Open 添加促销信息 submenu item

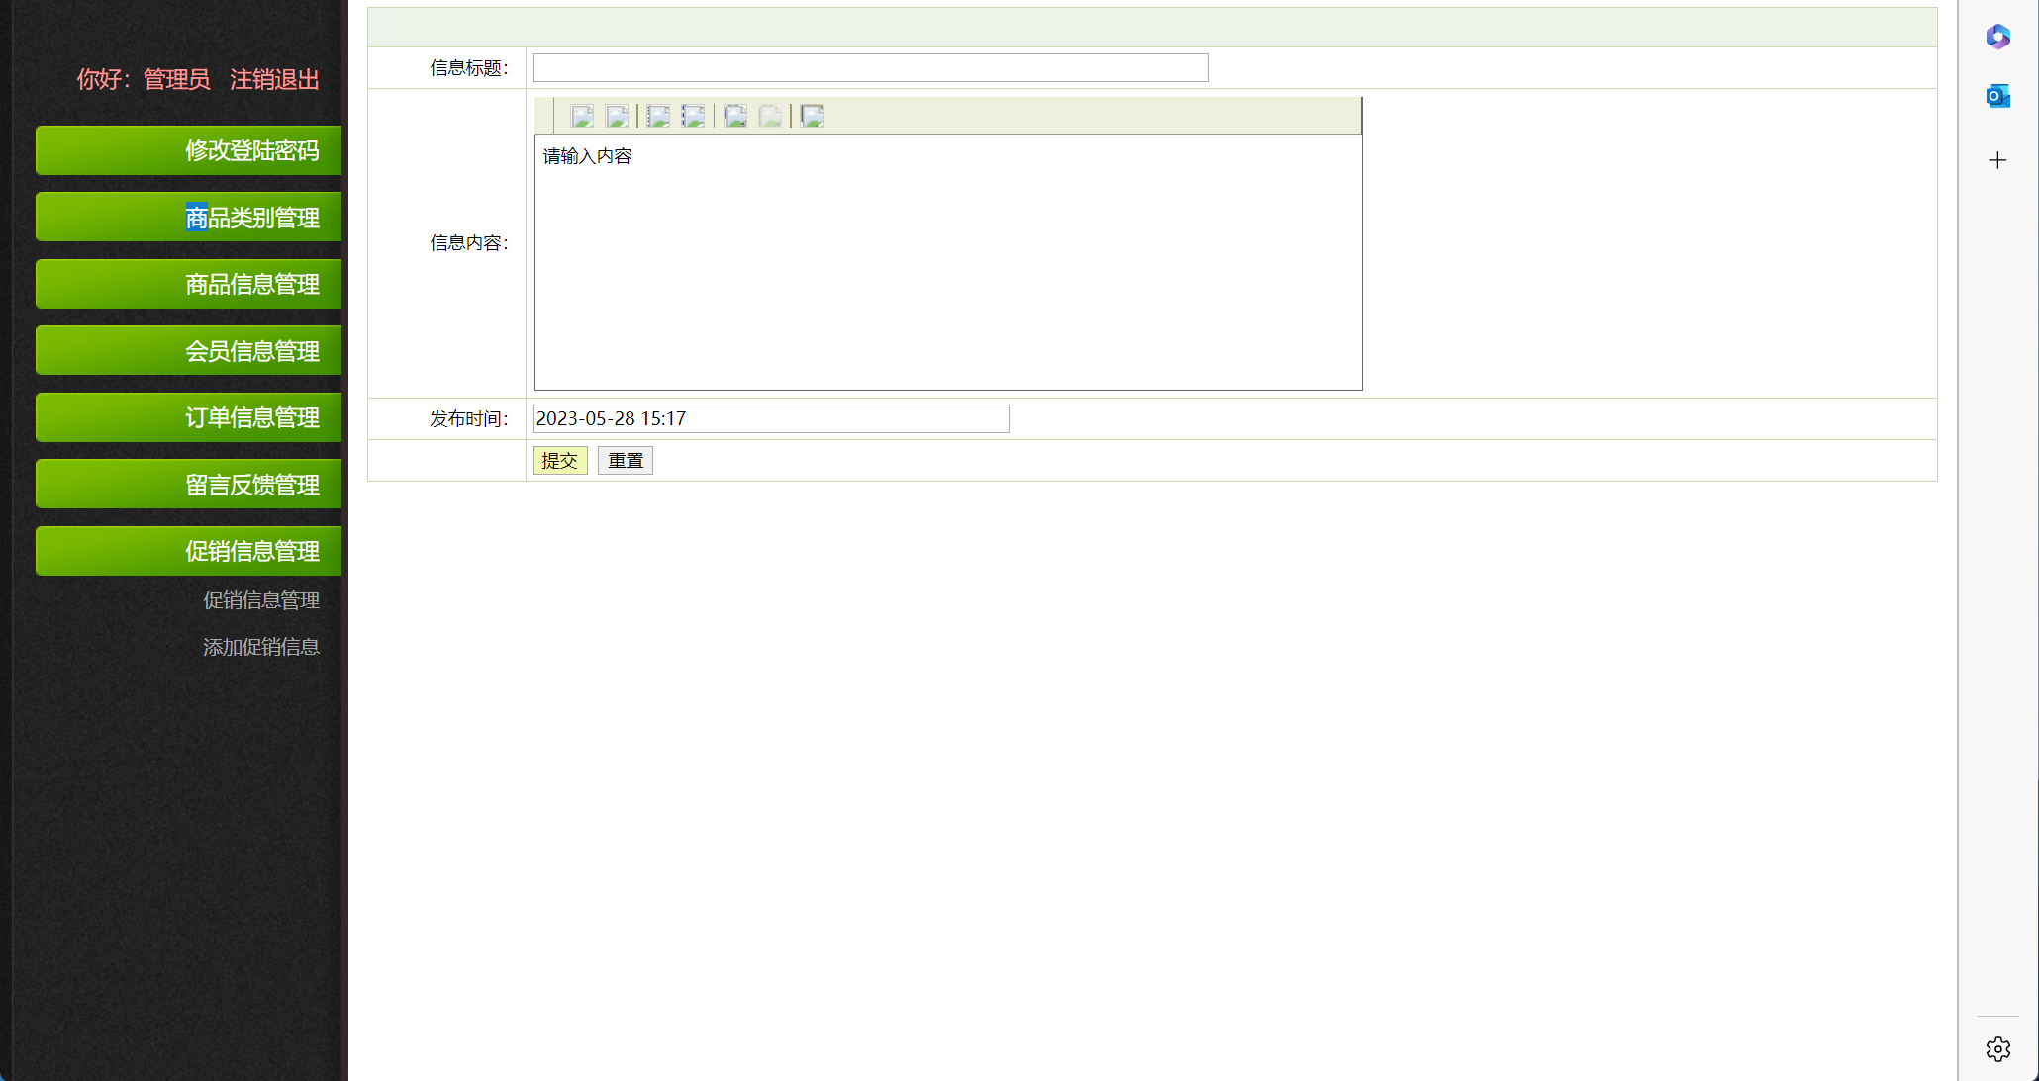click(260, 647)
